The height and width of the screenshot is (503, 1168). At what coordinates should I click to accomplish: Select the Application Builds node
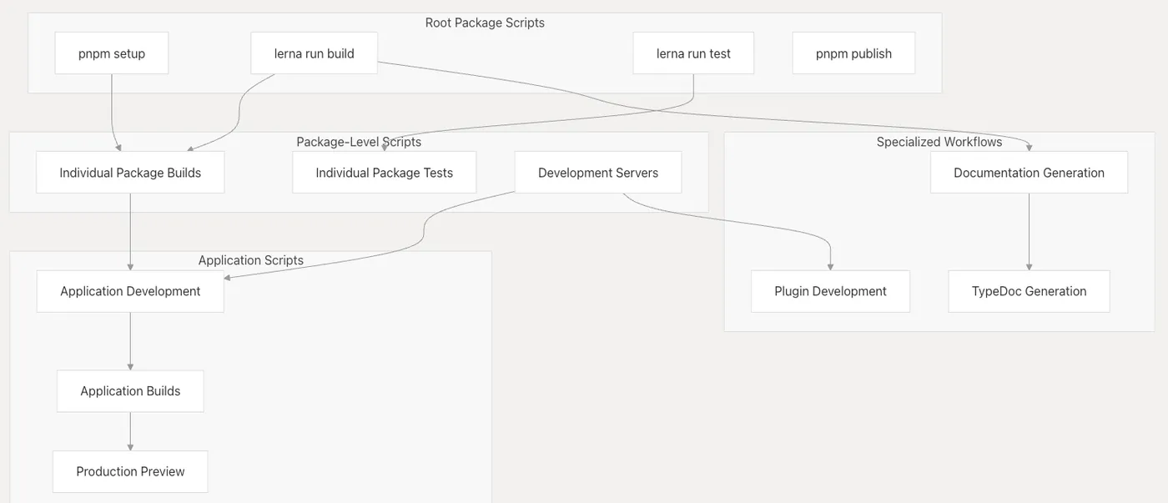click(130, 390)
